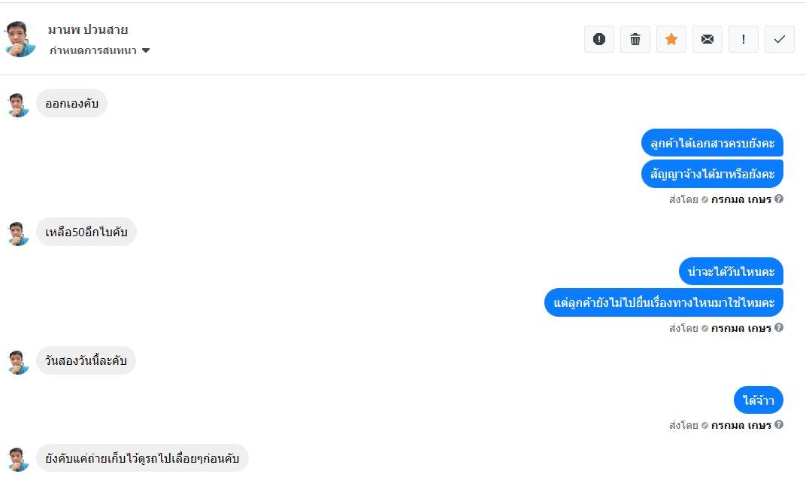Open the large profile photo in header
Viewport: 806px width, 480px height.
point(20,39)
